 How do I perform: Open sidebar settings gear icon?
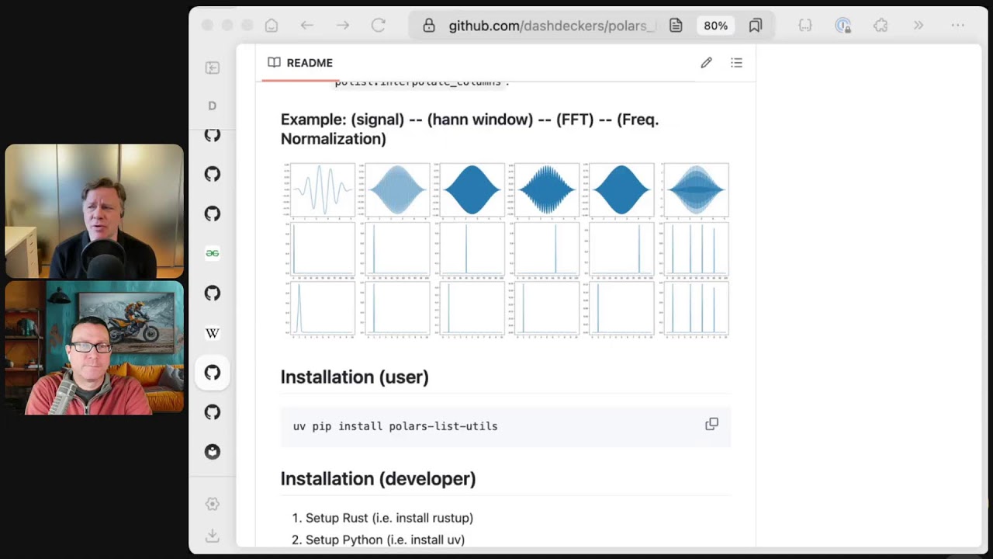212,504
